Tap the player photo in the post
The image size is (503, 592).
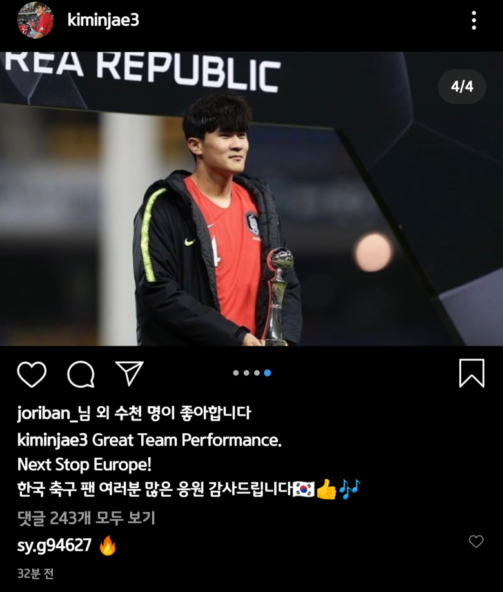pyautogui.click(x=252, y=199)
